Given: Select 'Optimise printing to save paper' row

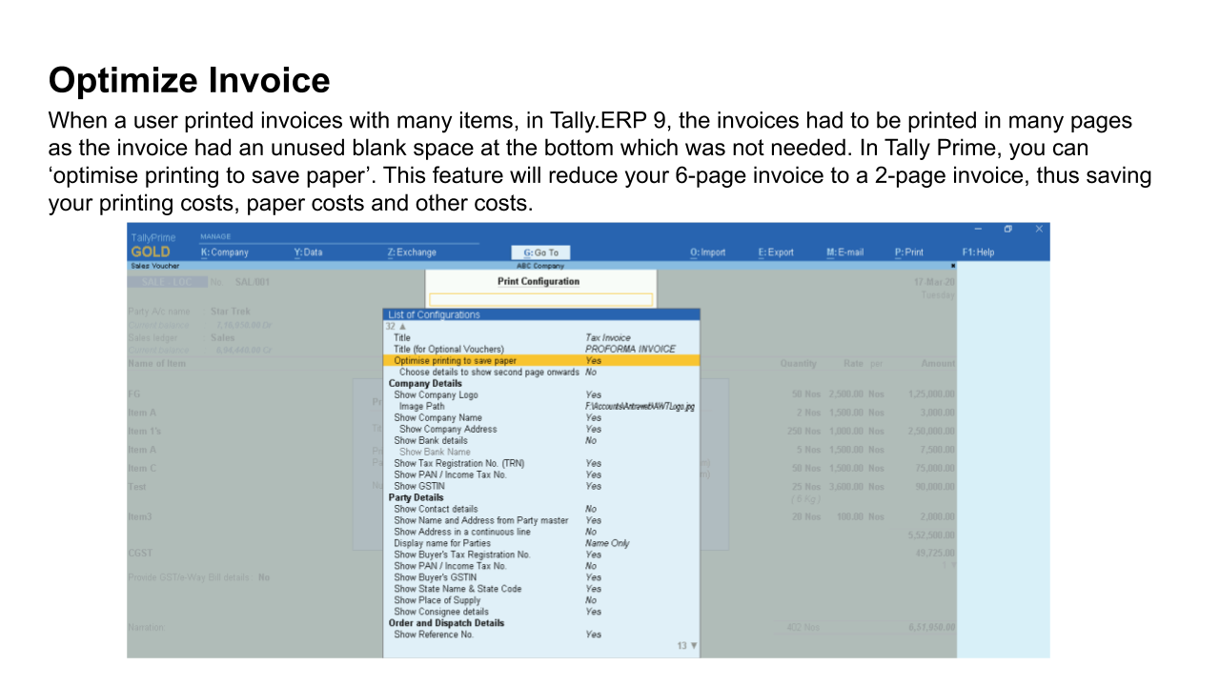Looking at the screenshot, I should pos(541,361).
